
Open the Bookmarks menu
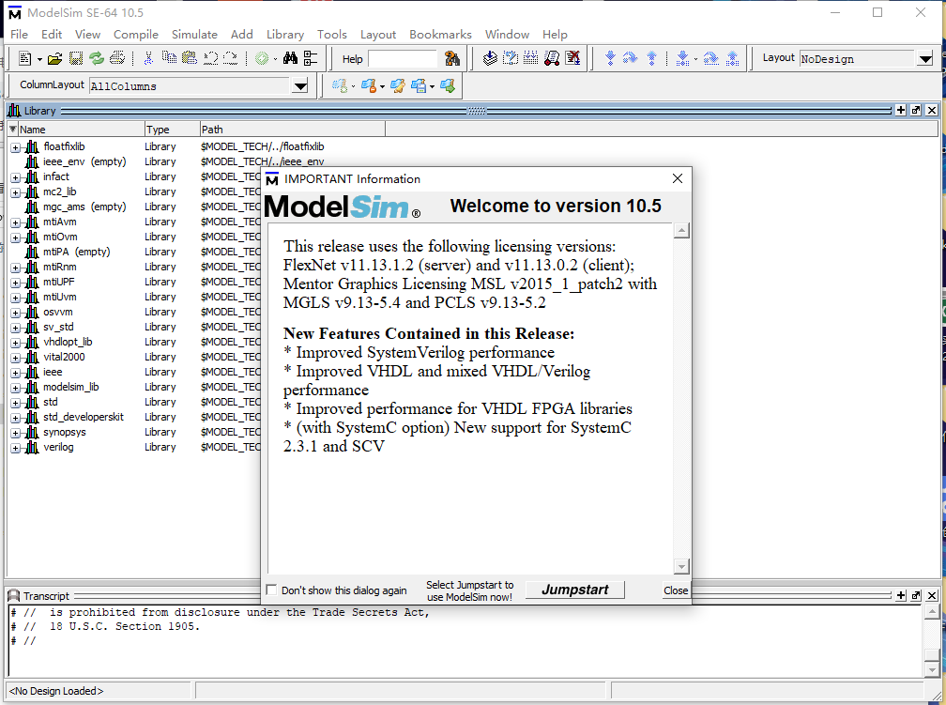[x=440, y=34]
